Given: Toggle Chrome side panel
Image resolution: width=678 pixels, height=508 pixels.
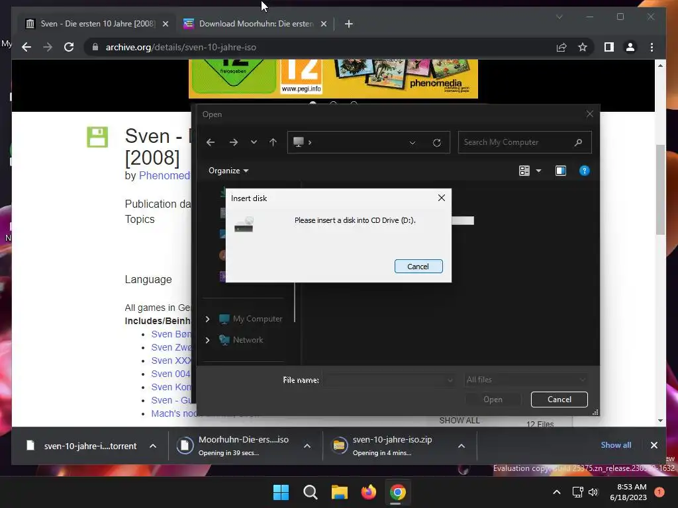Looking at the screenshot, I should [609, 47].
